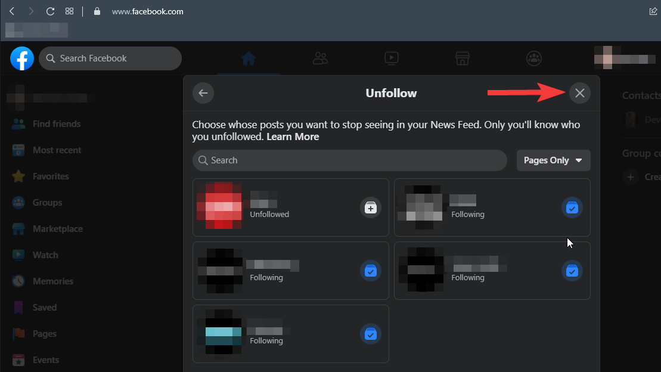Click the Memories clock icon

click(x=18, y=281)
